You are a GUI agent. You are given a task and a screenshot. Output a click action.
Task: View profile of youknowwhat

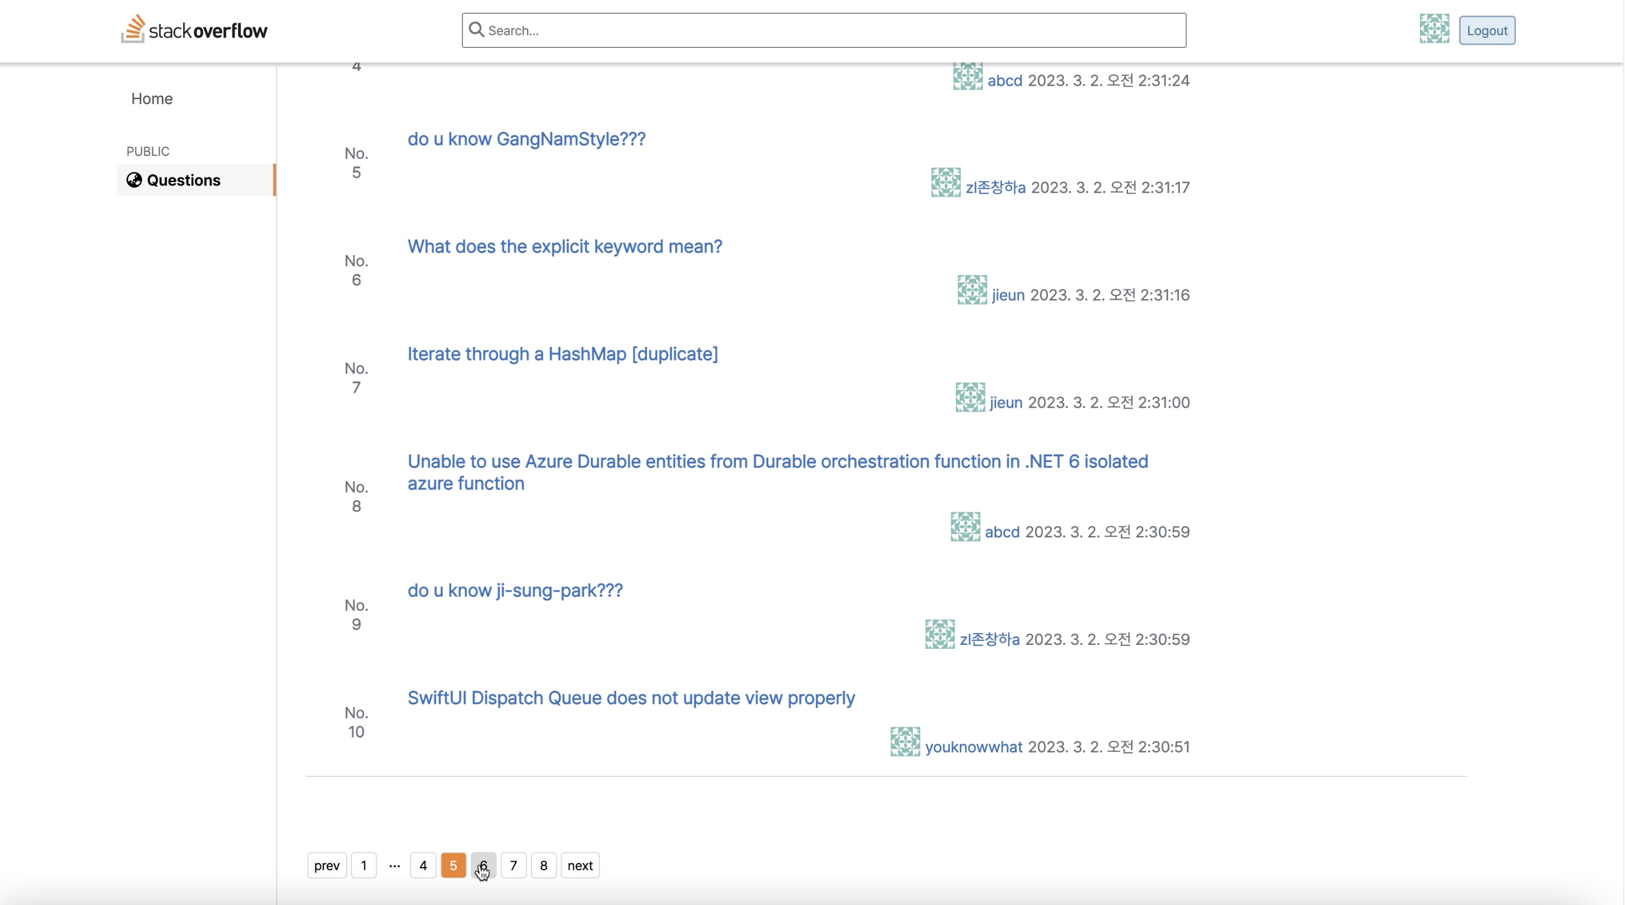973,747
